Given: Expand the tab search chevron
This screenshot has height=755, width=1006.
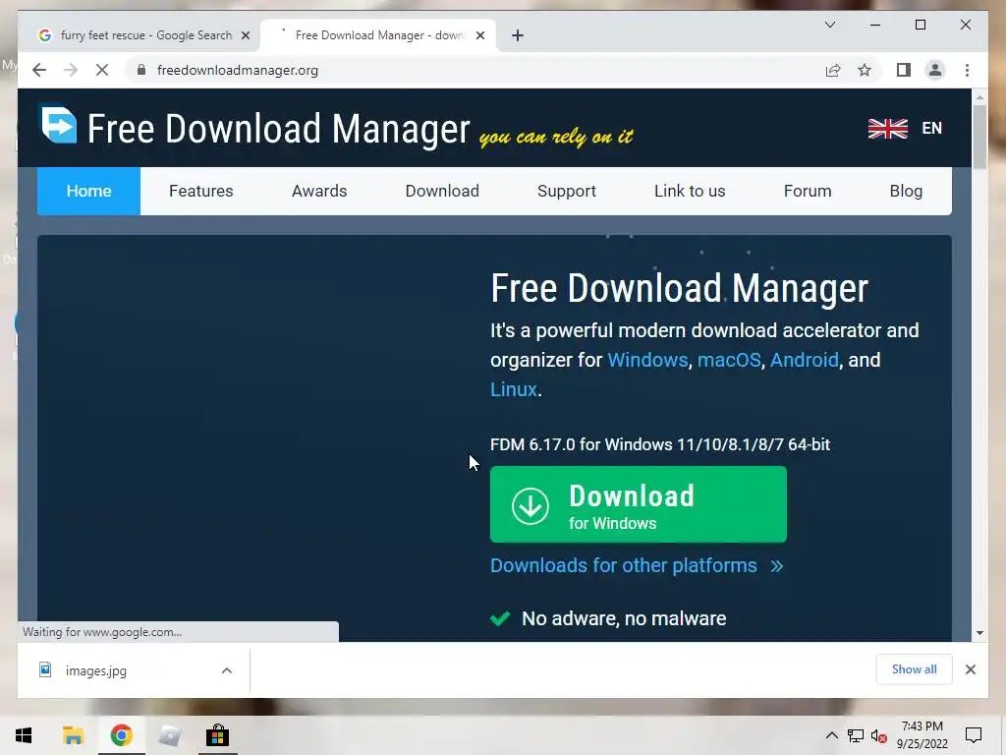Looking at the screenshot, I should pos(829,25).
